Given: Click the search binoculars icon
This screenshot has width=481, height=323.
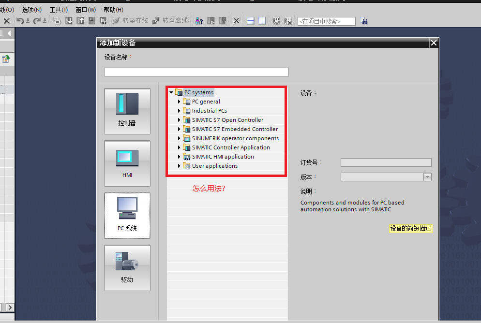Looking at the screenshot, I should (x=364, y=21).
